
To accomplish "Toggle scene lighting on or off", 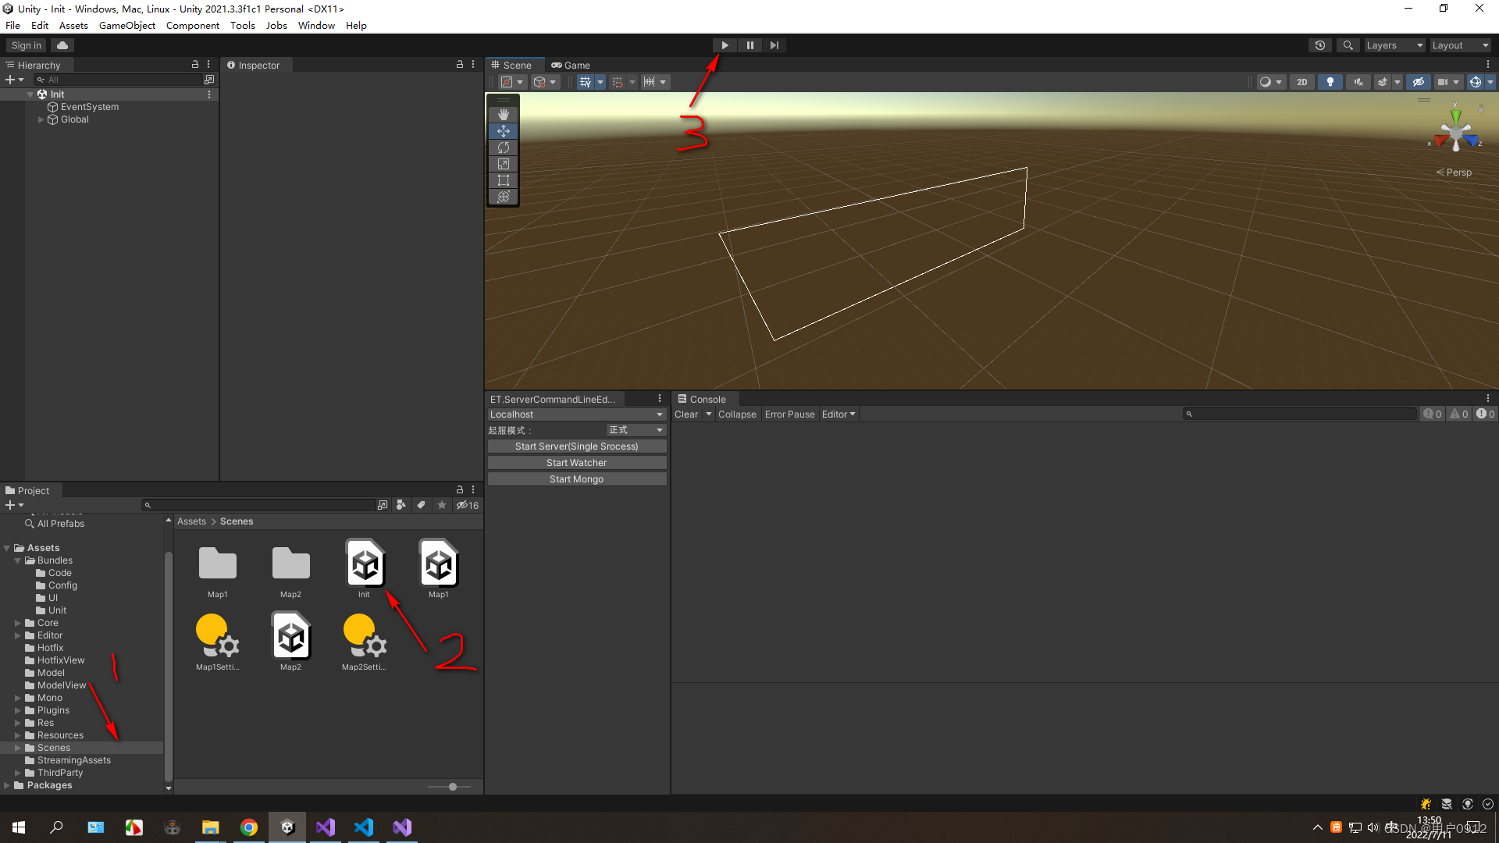I will point(1330,82).
